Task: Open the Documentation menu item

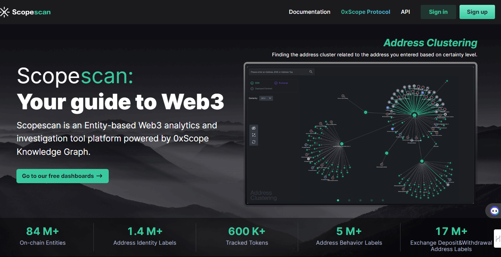Action: tap(309, 12)
